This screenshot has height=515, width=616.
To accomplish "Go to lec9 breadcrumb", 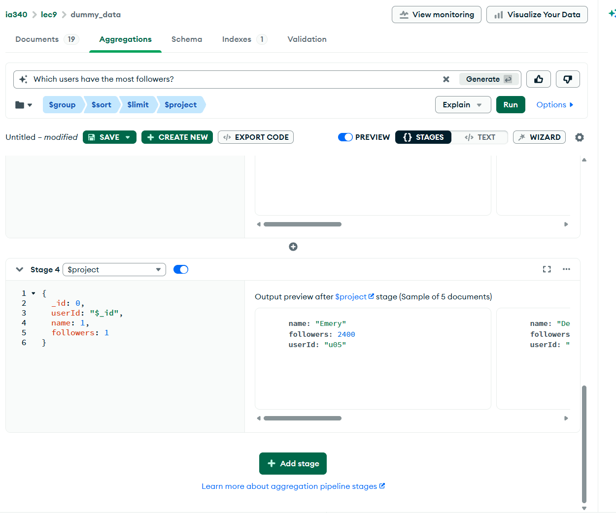I will pyautogui.click(x=49, y=15).
